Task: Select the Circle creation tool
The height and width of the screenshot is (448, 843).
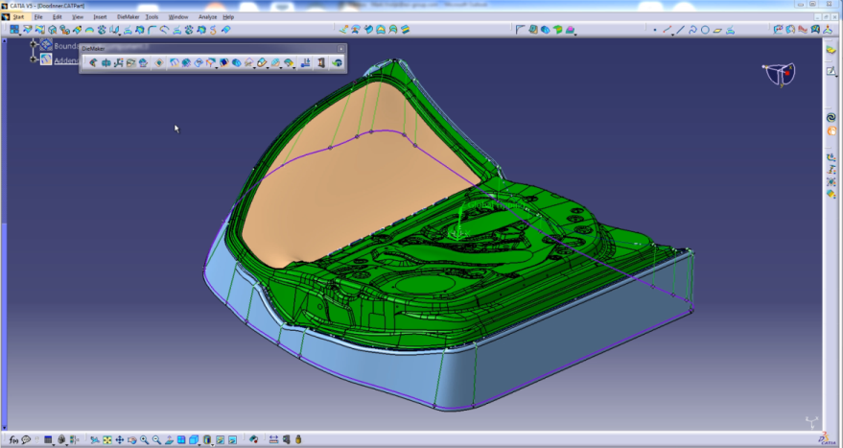Action: coord(704,30)
